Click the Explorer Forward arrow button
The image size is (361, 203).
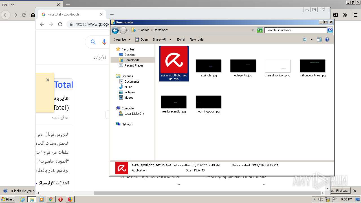click(x=123, y=30)
